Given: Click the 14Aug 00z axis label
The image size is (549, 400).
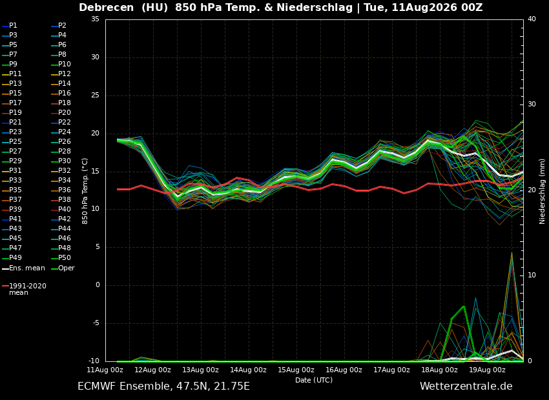Looking at the screenshot, I should pos(248,370).
